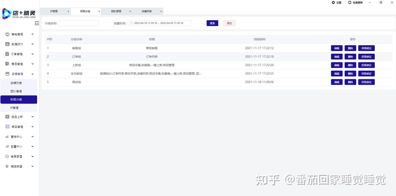The width and height of the screenshot is (396, 196).
Task: Expand the 营销中心 menu chevron
Action: tap(33, 137)
